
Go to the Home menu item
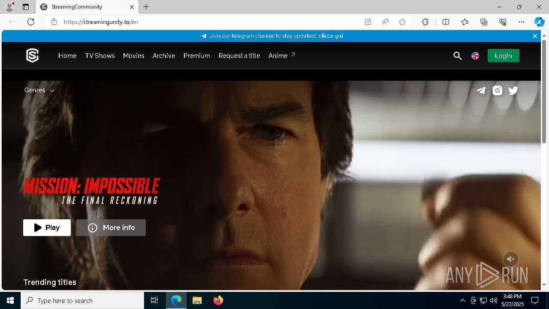[x=67, y=56]
